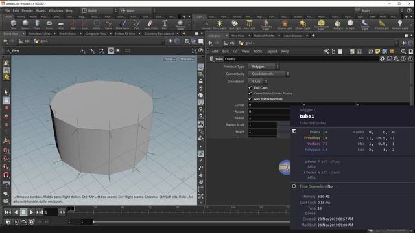Open the Windows menu
This screenshot has width=415, height=233.
pyautogui.click(x=56, y=10)
